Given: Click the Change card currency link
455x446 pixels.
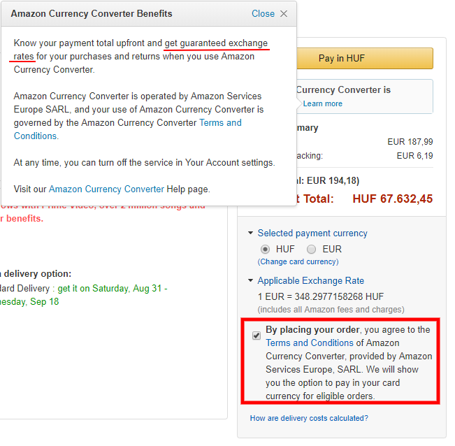Looking at the screenshot, I should coord(298,261).
